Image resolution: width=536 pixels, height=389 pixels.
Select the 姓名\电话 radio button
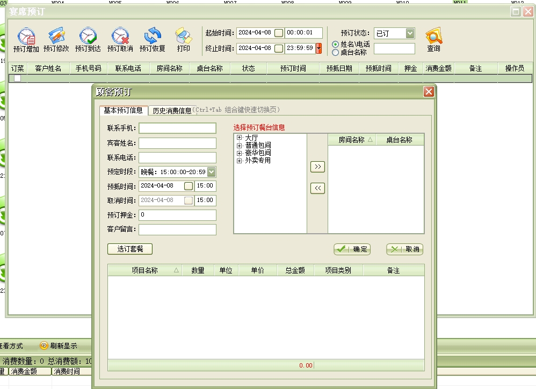coord(336,44)
